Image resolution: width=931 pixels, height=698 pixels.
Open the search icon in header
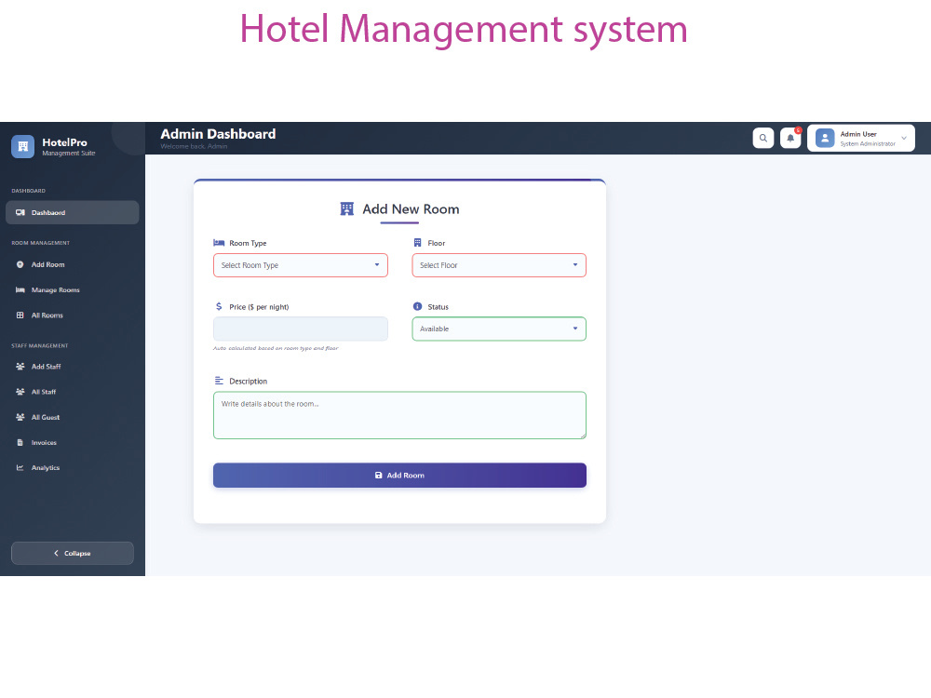(763, 139)
